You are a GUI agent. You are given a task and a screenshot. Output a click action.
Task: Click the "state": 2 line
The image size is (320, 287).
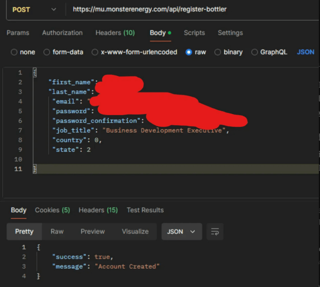pyautogui.click(x=71, y=150)
